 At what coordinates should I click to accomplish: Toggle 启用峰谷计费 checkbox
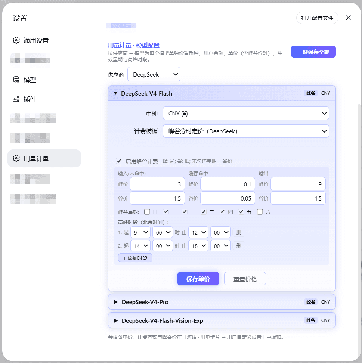click(x=119, y=161)
